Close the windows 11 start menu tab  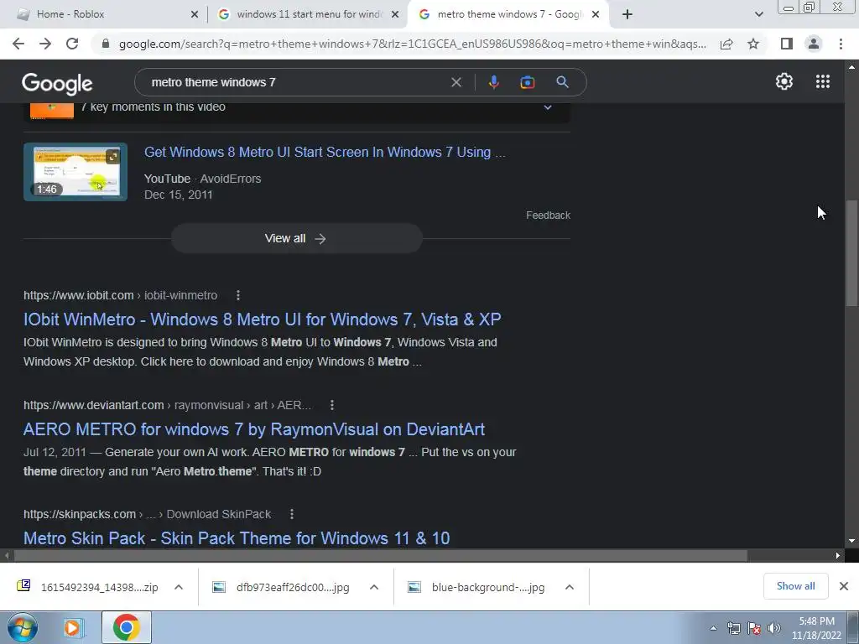395,14
